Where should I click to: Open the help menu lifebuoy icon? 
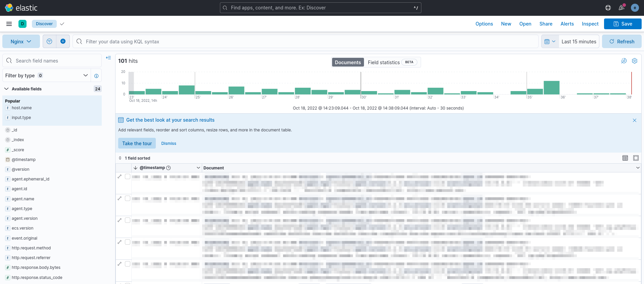pos(608,8)
